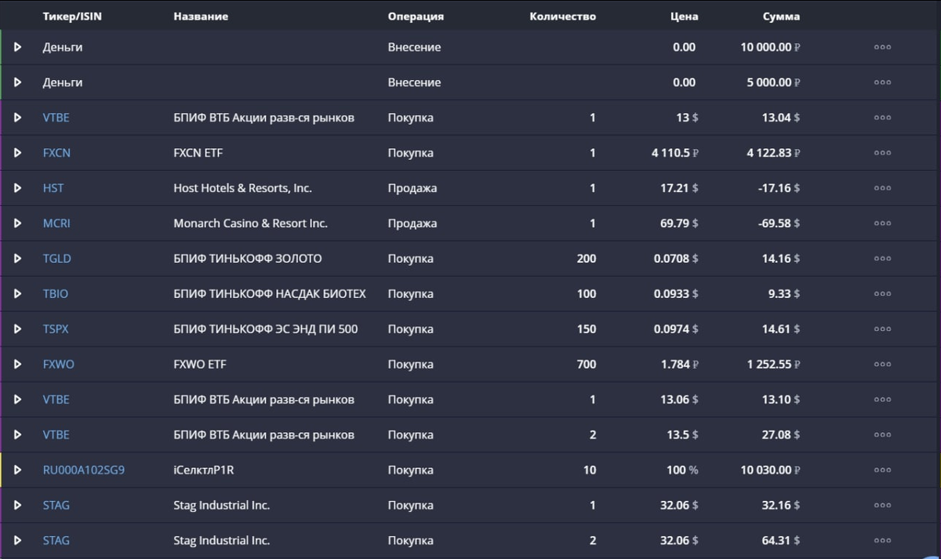Screen dimensions: 941x559
Task: Open three-dot menu for 10 000.00 ₽ deposit
Action: point(882,47)
